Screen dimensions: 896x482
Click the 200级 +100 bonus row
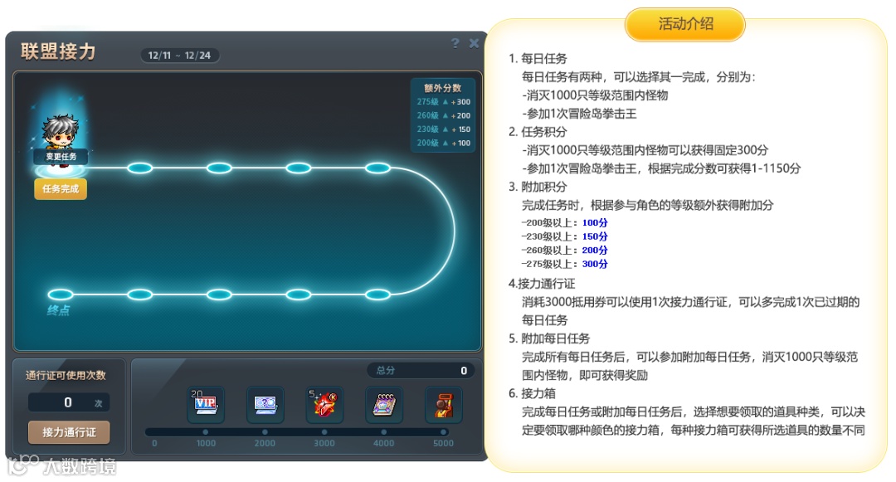443,143
